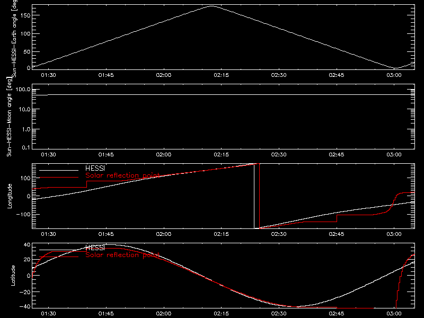
Task: Select the 02:00 label under the Latitude plot
Action: 164,313
